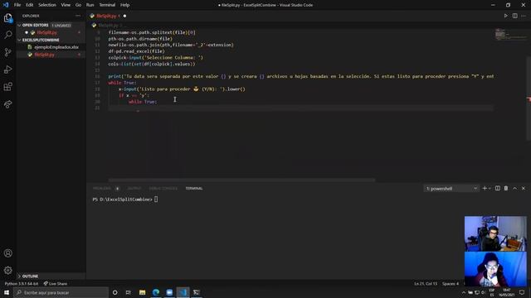Switch to the Problems panel tab
The height and width of the screenshot is (298, 531).
[101, 188]
